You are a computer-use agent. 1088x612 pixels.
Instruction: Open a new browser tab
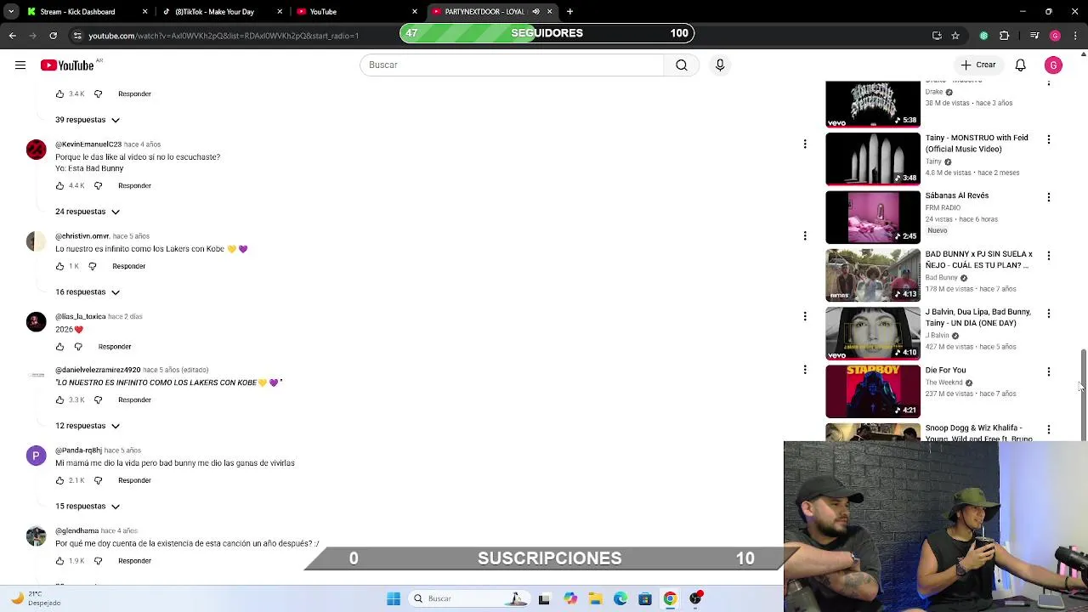569,12
